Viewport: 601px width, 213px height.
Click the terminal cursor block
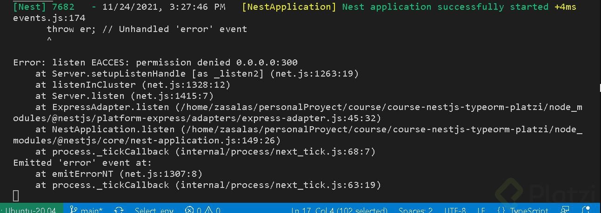[16, 196]
